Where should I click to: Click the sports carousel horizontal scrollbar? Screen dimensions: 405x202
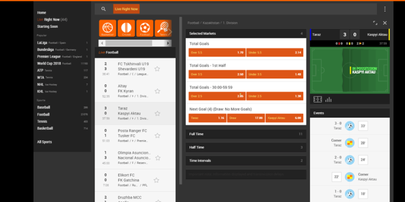pos(135,43)
